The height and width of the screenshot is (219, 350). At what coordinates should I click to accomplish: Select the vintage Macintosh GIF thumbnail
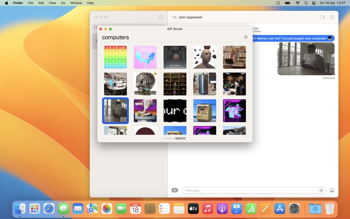[204, 111]
